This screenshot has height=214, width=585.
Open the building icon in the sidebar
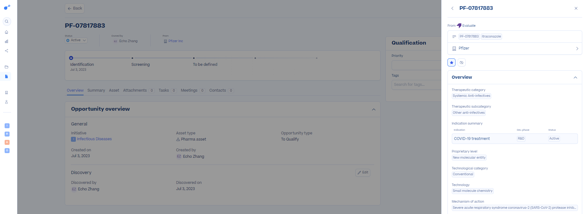[x=6, y=93]
